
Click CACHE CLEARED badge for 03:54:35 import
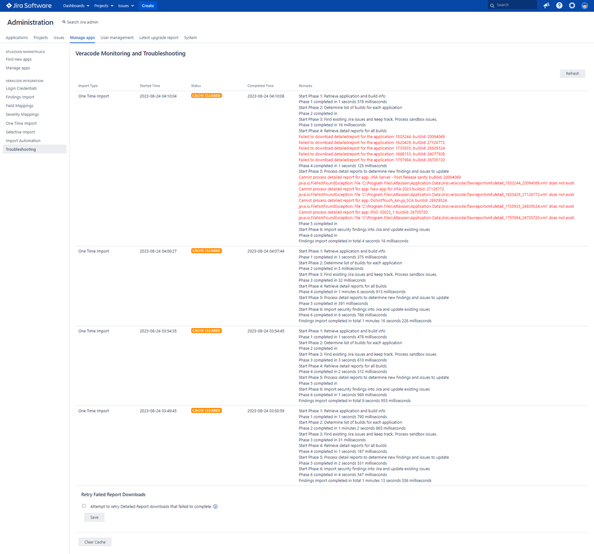point(207,331)
